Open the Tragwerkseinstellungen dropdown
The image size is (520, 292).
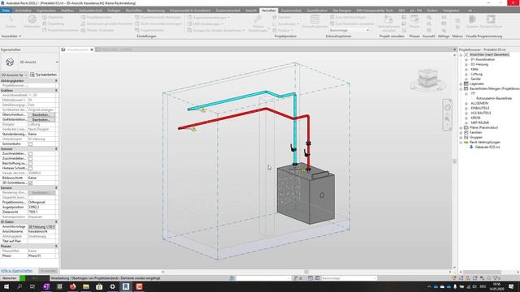tap(208, 17)
